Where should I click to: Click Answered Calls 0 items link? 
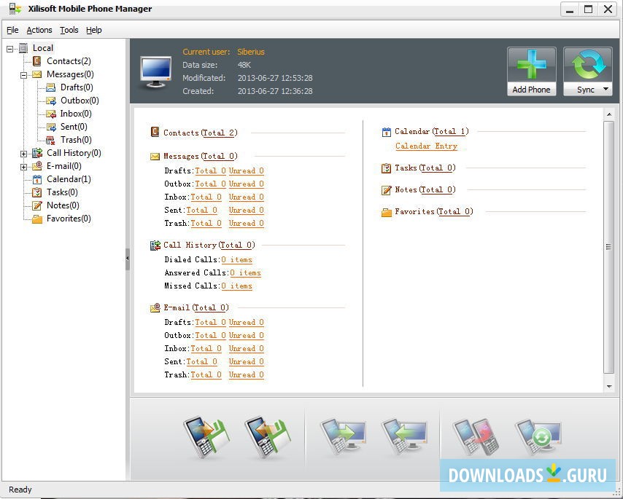[x=246, y=272]
